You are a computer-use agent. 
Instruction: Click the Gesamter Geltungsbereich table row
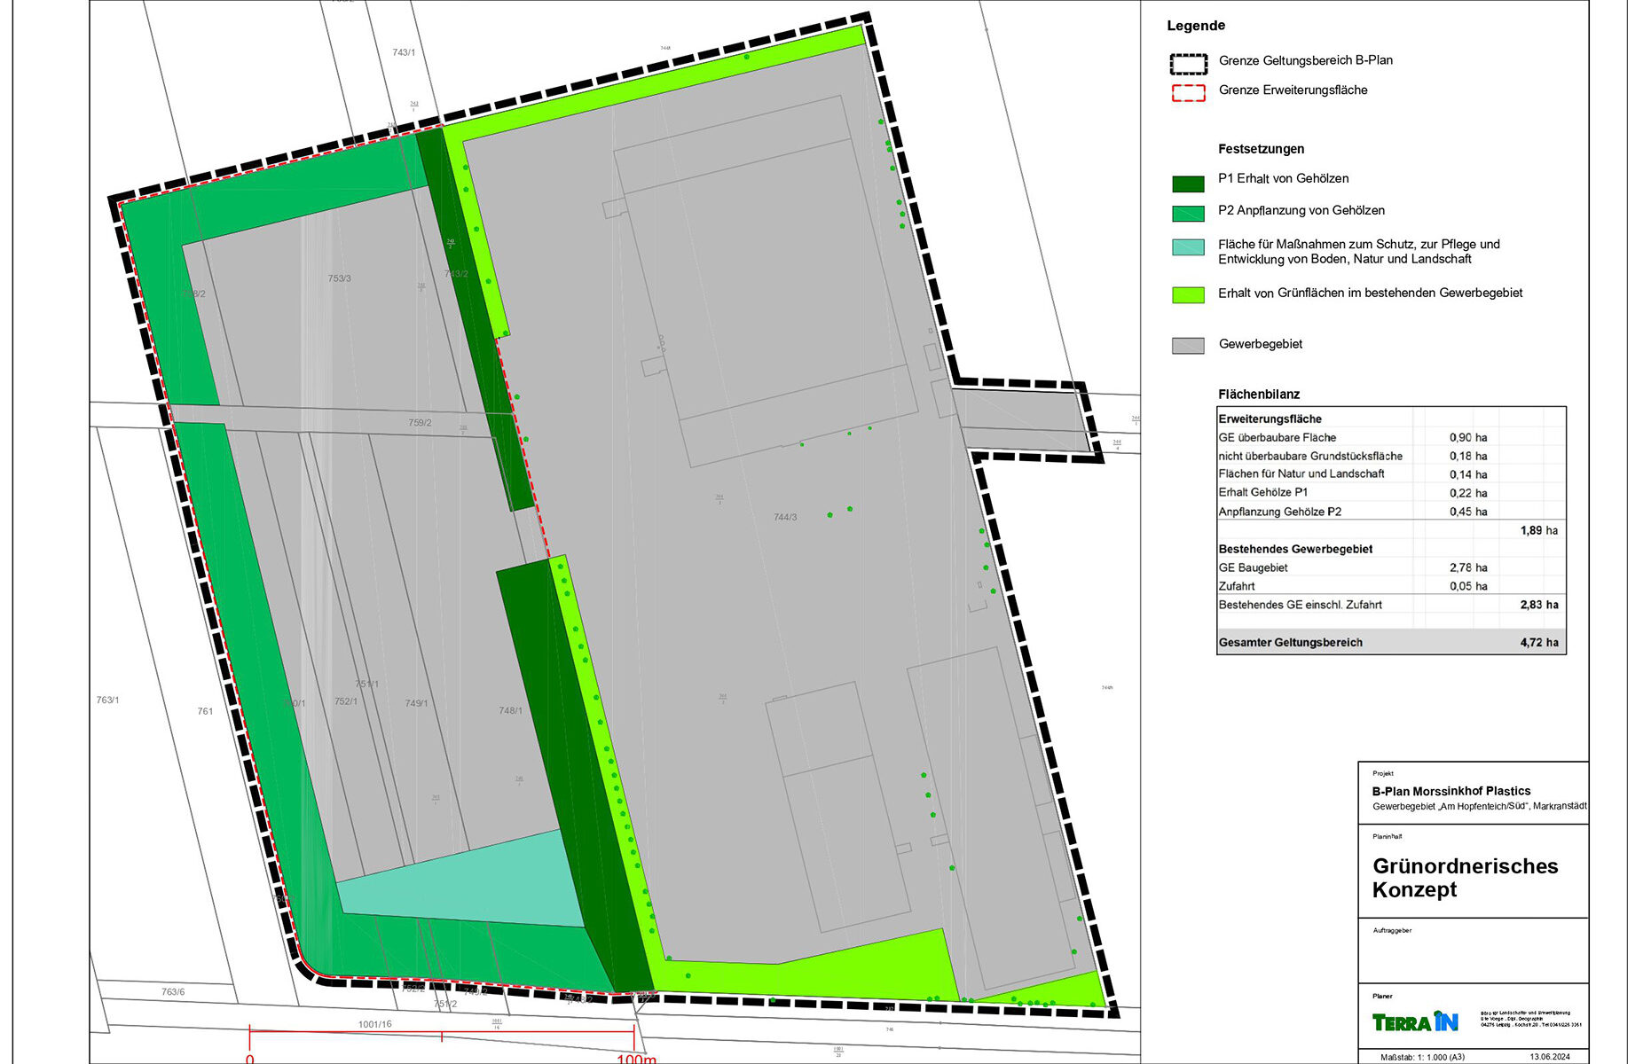coord(1390,642)
